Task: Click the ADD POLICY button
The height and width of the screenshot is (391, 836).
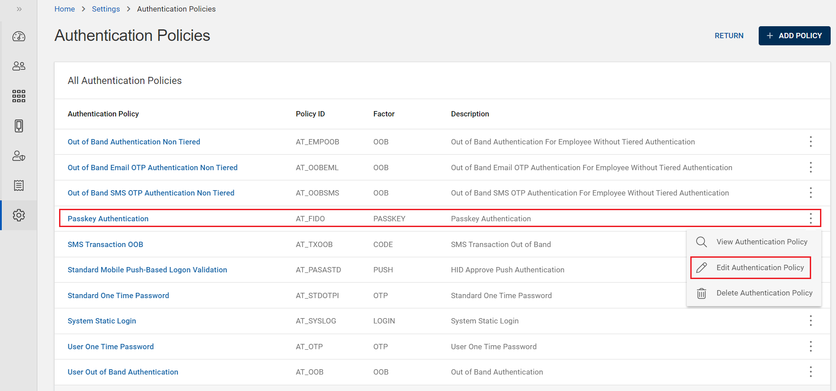Action: pos(794,36)
